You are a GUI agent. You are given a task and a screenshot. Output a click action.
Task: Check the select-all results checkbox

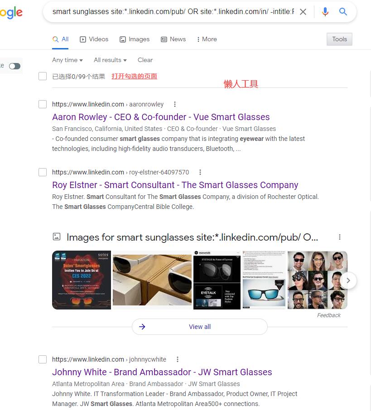43,76
